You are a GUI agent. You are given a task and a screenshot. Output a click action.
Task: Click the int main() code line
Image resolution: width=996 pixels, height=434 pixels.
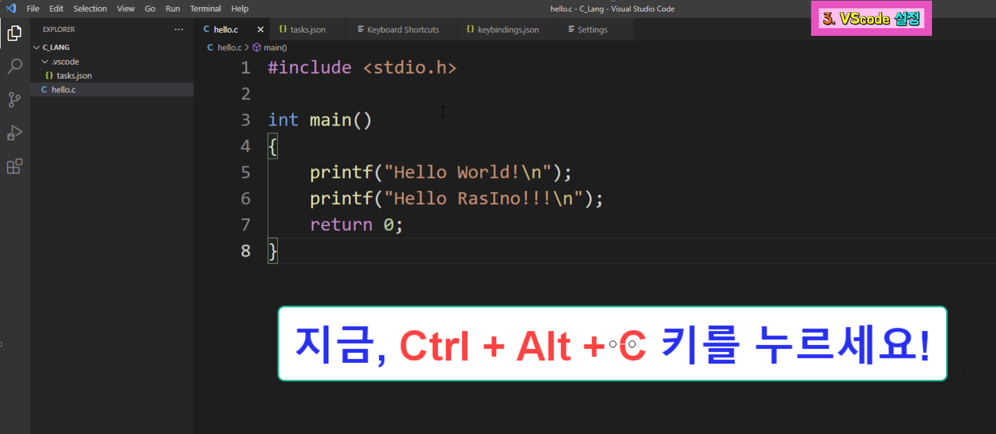pos(320,120)
